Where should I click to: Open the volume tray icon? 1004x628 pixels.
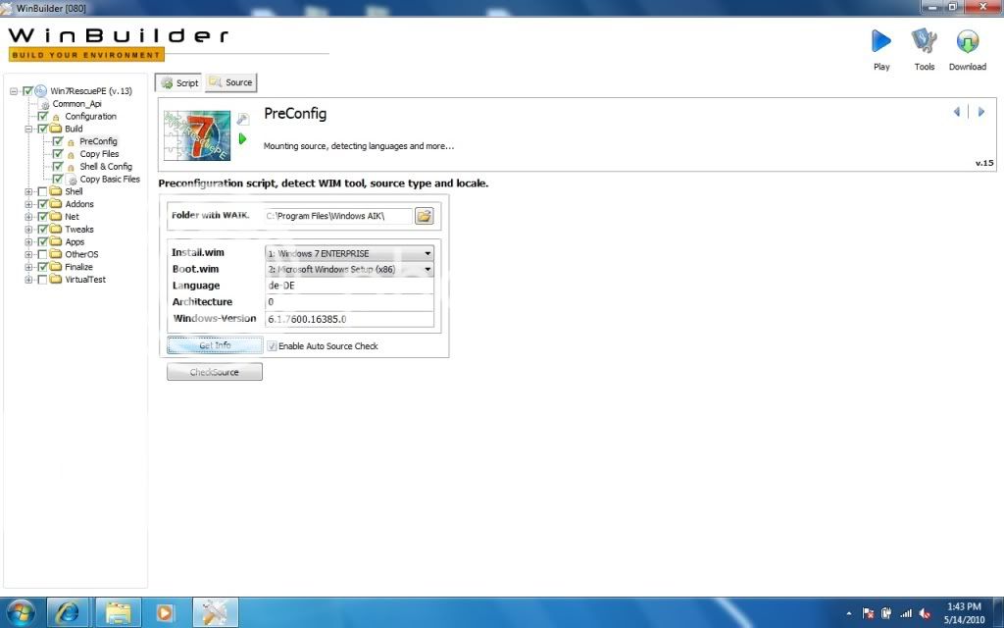pos(925,613)
